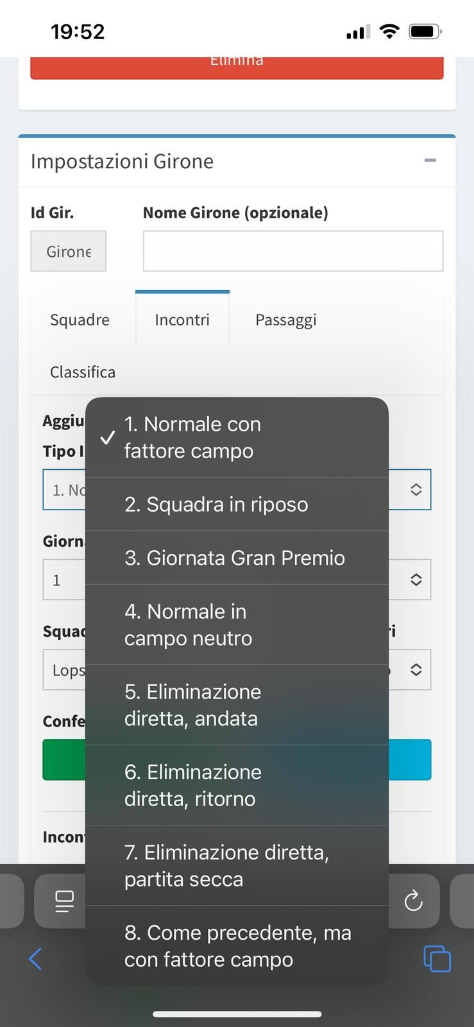The image size is (474, 1027).
Task: Tap the Safari back arrow
Action: coord(35,959)
